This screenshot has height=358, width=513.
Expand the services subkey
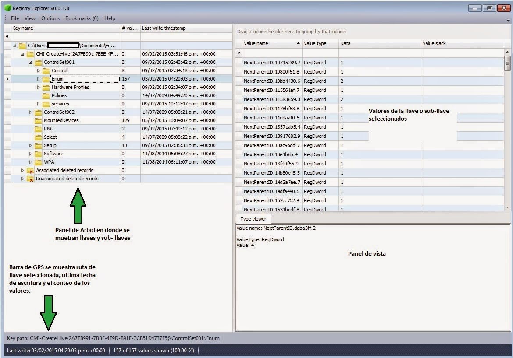pos(38,104)
